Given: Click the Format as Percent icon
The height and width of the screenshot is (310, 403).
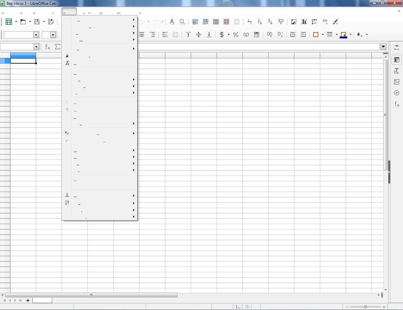Looking at the screenshot, I should (x=236, y=35).
